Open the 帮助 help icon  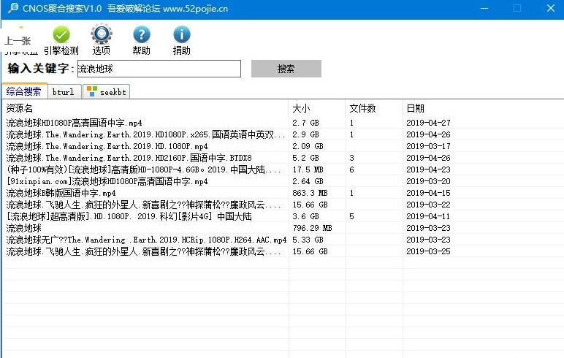[x=141, y=34]
